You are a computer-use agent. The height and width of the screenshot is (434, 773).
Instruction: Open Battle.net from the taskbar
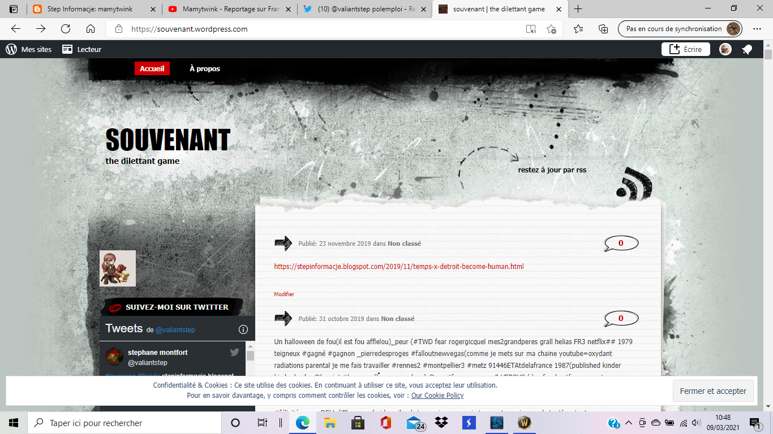point(496,423)
